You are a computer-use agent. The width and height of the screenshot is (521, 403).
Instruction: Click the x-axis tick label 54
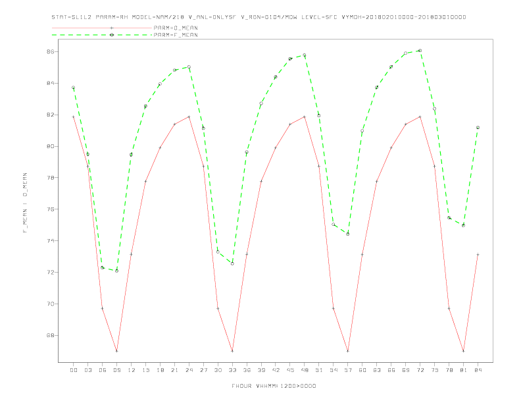(334, 370)
